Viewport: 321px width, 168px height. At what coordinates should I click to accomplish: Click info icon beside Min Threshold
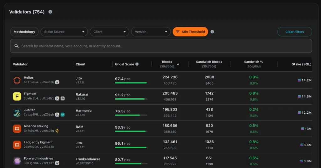pos(212,32)
